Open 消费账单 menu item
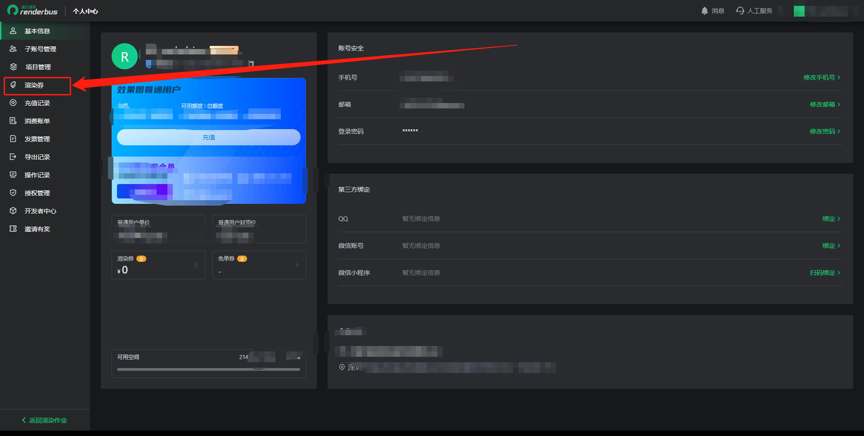Viewport: 864px width, 436px height. click(45, 121)
